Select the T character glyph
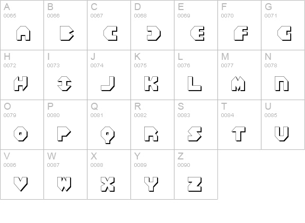Image resolution: width=305 pixels, height=223 pixels. [239, 134]
